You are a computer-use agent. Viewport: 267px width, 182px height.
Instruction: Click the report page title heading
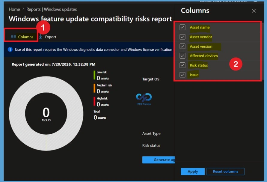[x=90, y=19]
